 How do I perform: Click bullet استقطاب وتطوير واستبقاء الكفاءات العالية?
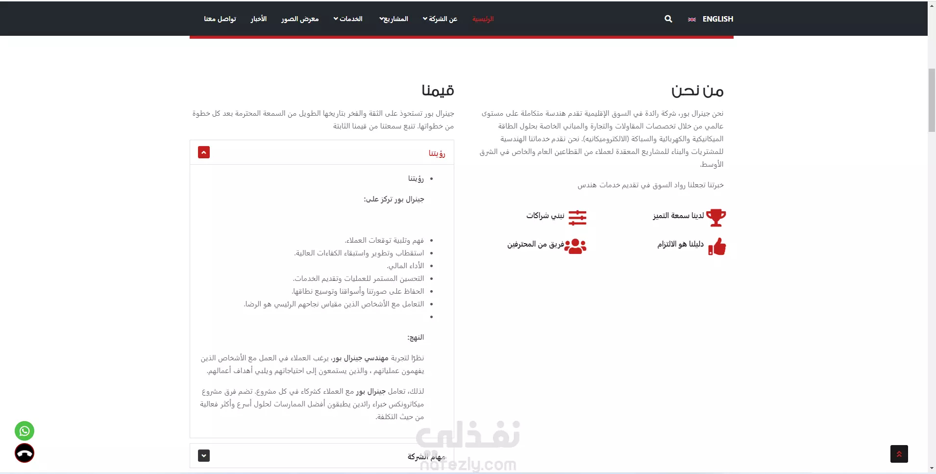[359, 253]
